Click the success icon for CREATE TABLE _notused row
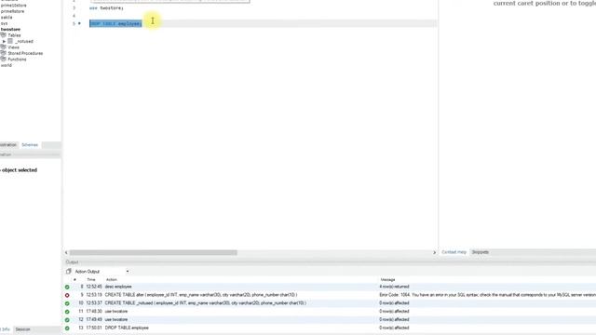The width and height of the screenshot is (596, 335). pyautogui.click(x=67, y=303)
